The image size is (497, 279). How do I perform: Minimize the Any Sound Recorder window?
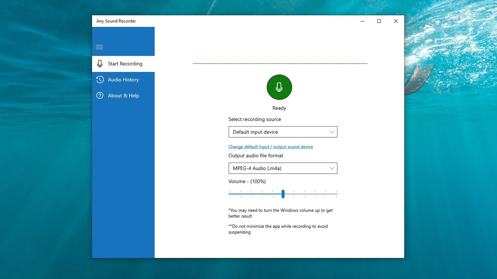point(362,21)
